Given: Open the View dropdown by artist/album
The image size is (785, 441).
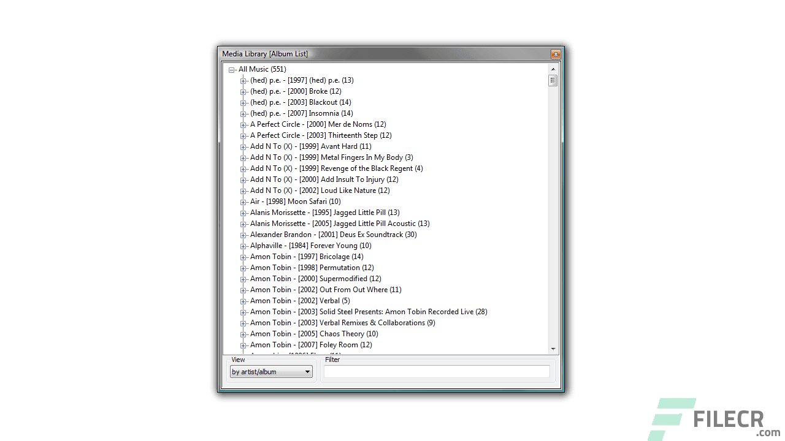Looking at the screenshot, I should 271,372.
